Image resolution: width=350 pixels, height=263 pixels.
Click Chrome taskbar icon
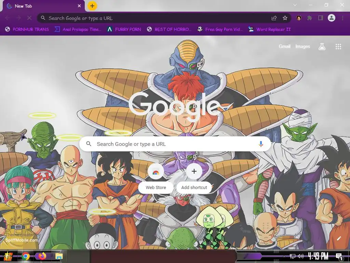[x=26, y=256]
